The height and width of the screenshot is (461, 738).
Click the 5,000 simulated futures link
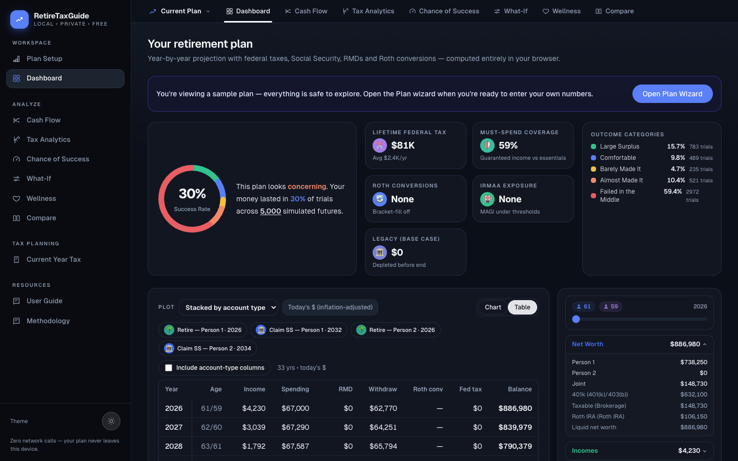(x=271, y=211)
